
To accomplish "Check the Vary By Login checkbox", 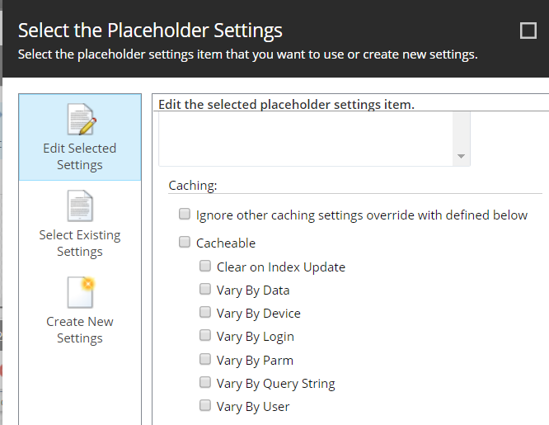I will pos(205,335).
